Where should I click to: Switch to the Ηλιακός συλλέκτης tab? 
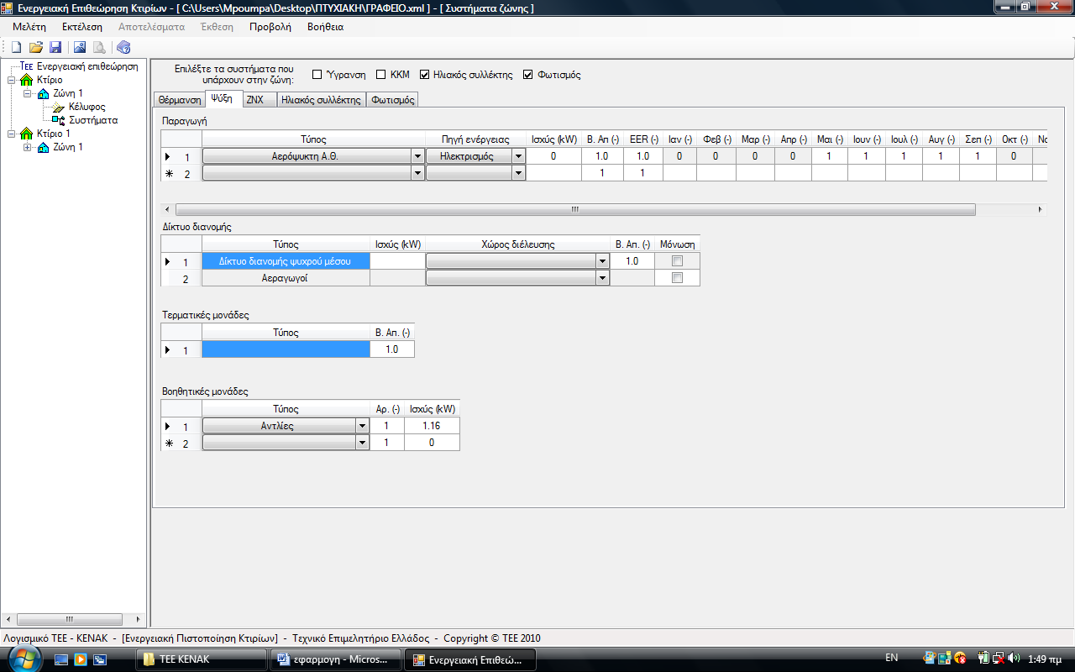[321, 100]
